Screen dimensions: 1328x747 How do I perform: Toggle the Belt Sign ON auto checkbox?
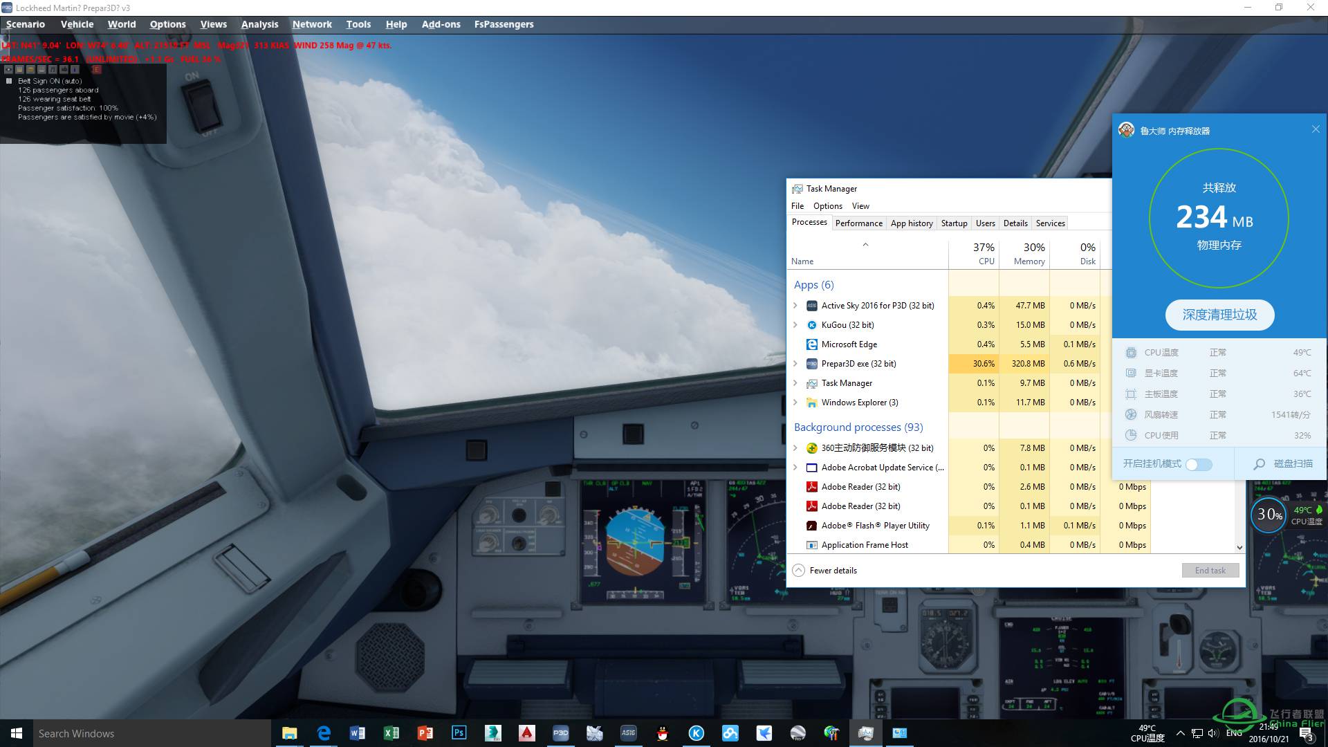tap(8, 81)
